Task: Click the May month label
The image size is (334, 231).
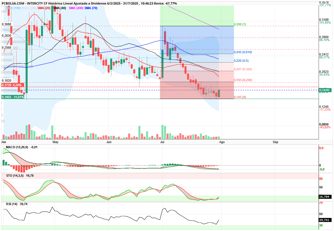Action: pyautogui.click(x=56, y=142)
